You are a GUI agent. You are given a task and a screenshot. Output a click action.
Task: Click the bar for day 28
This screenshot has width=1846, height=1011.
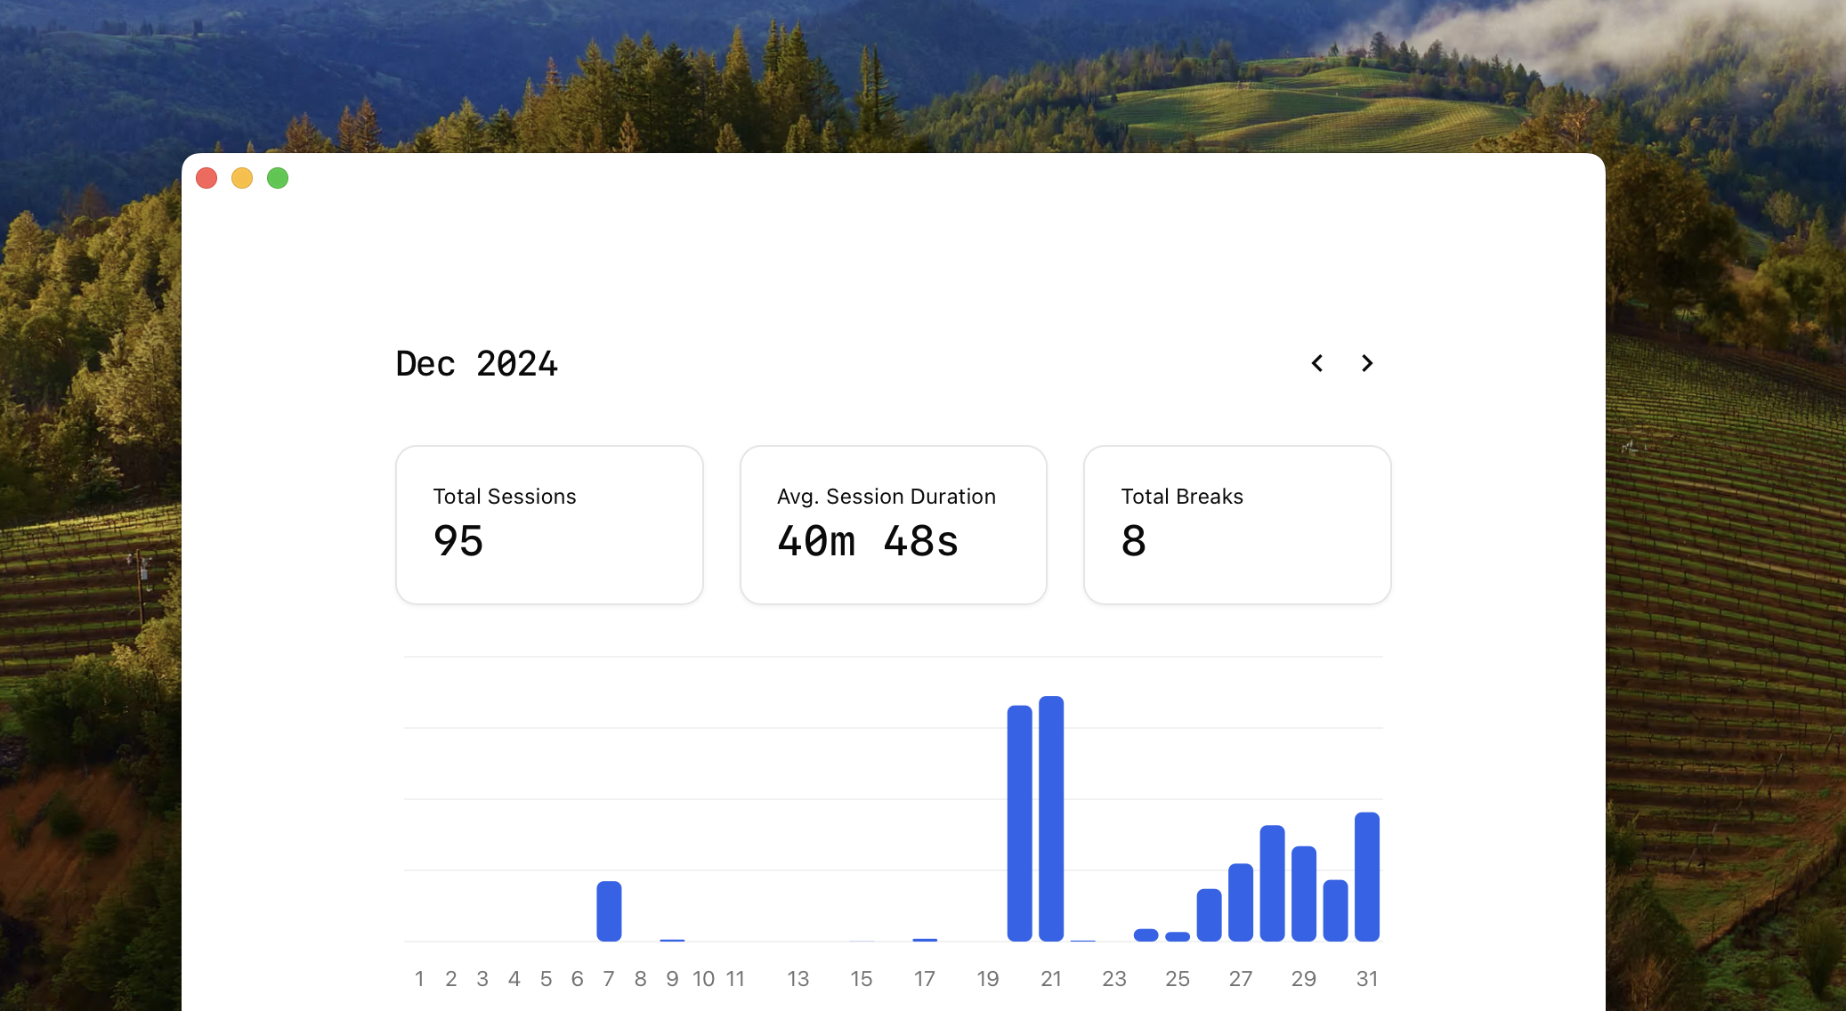point(1272,882)
